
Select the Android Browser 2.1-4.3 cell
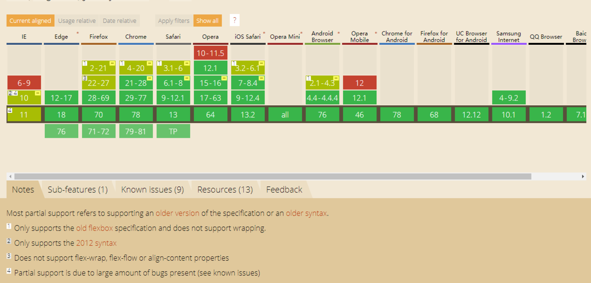[322, 83]
